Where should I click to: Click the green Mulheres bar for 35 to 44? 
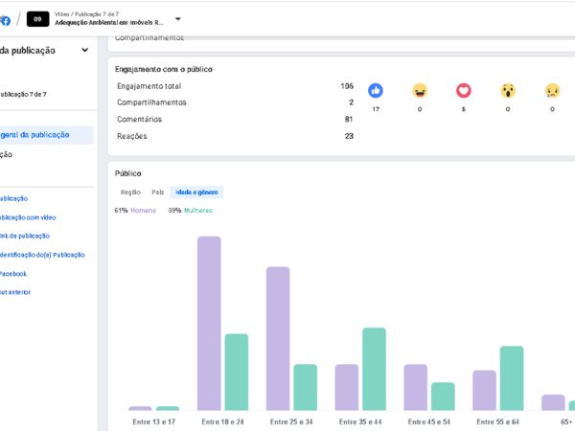(x=374, y=369)
